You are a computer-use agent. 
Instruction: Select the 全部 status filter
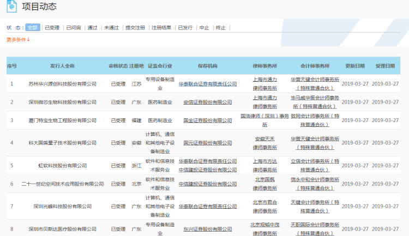(x=33, y=28)
